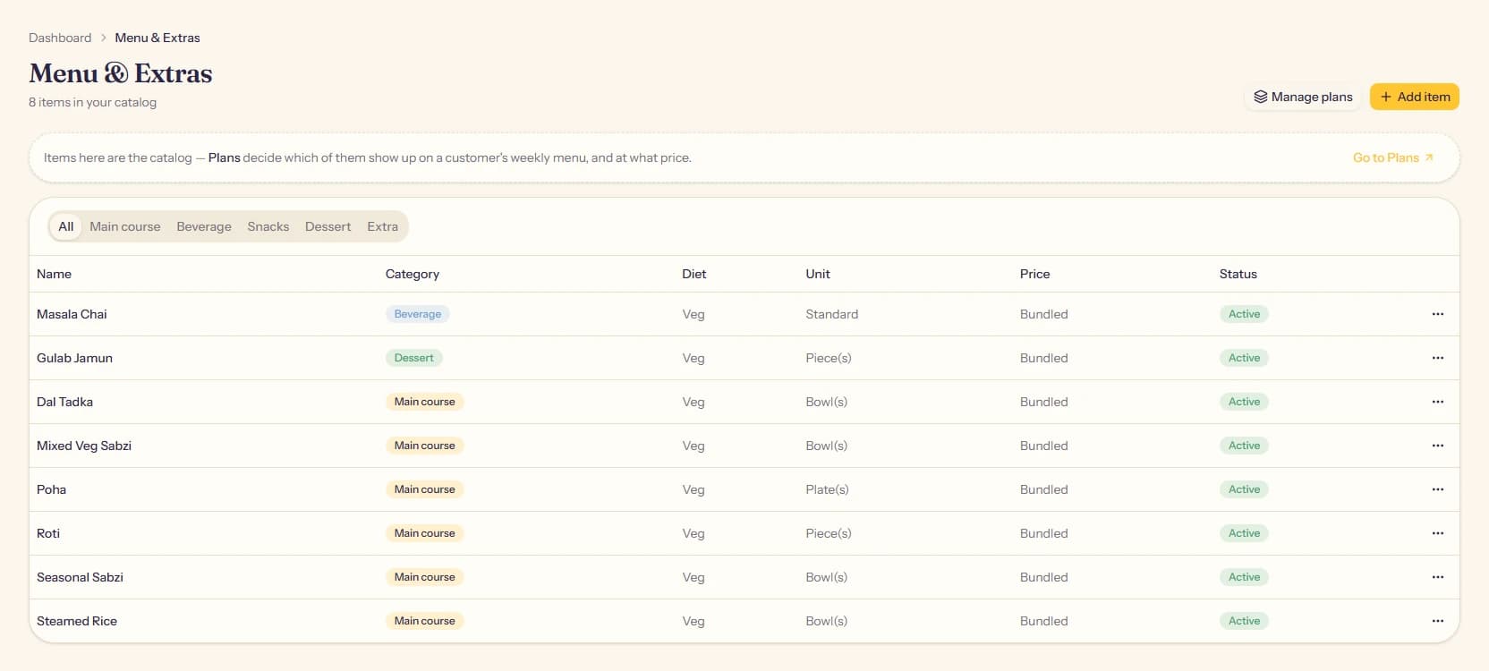Filter by Extra tab
The image size is (1489, 671).
pos(382,226)
